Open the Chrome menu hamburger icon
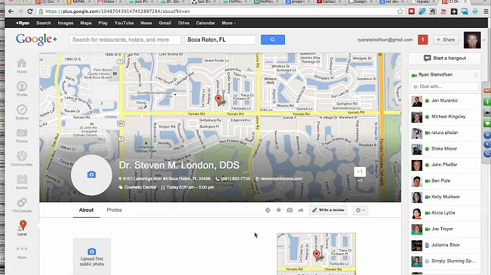The image size is (491, 275). click(486, 12)
